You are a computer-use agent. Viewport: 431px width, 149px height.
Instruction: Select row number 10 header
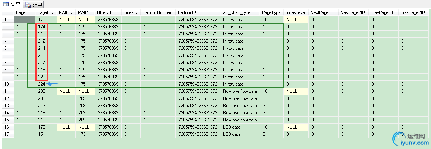point(8,84)
